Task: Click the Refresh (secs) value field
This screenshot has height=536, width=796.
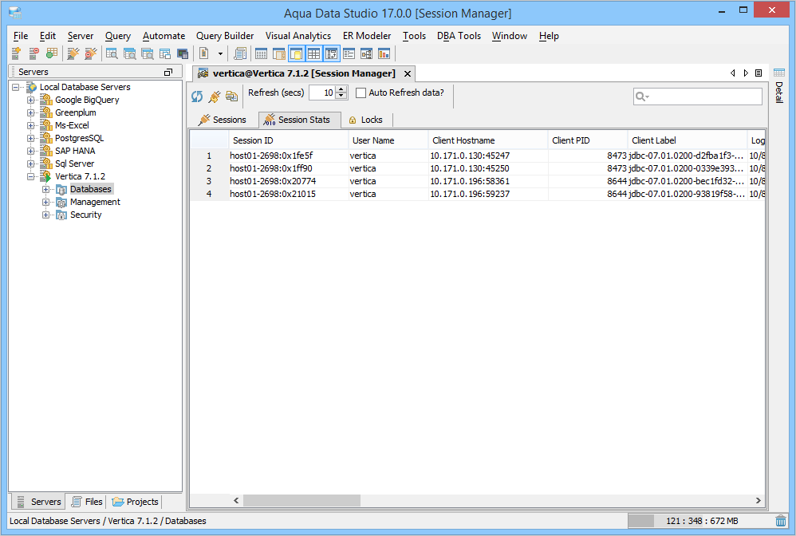Action: pos(322,93)
